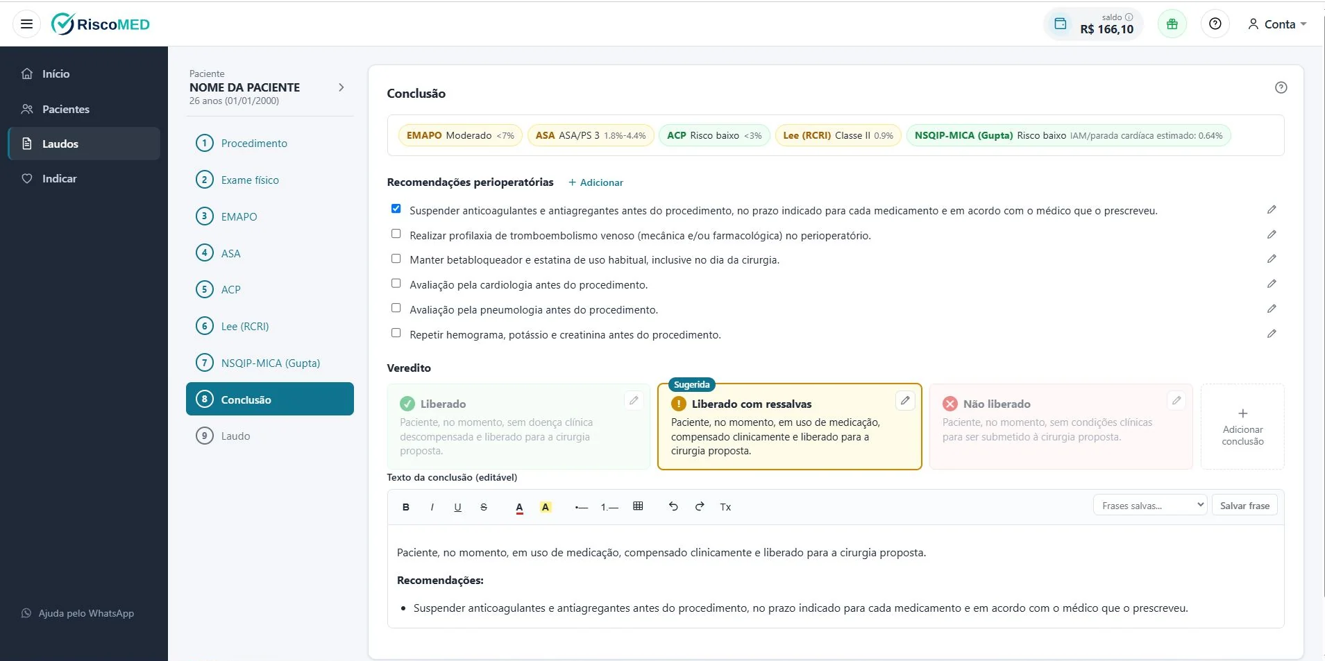1325x661 pixels.
Task: Open the text color picker
Action: click(519, 508)
